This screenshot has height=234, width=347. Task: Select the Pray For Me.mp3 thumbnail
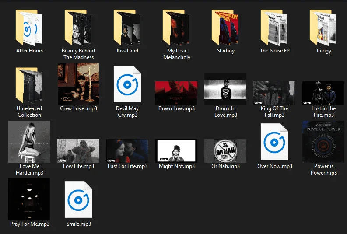pos(29,199)
